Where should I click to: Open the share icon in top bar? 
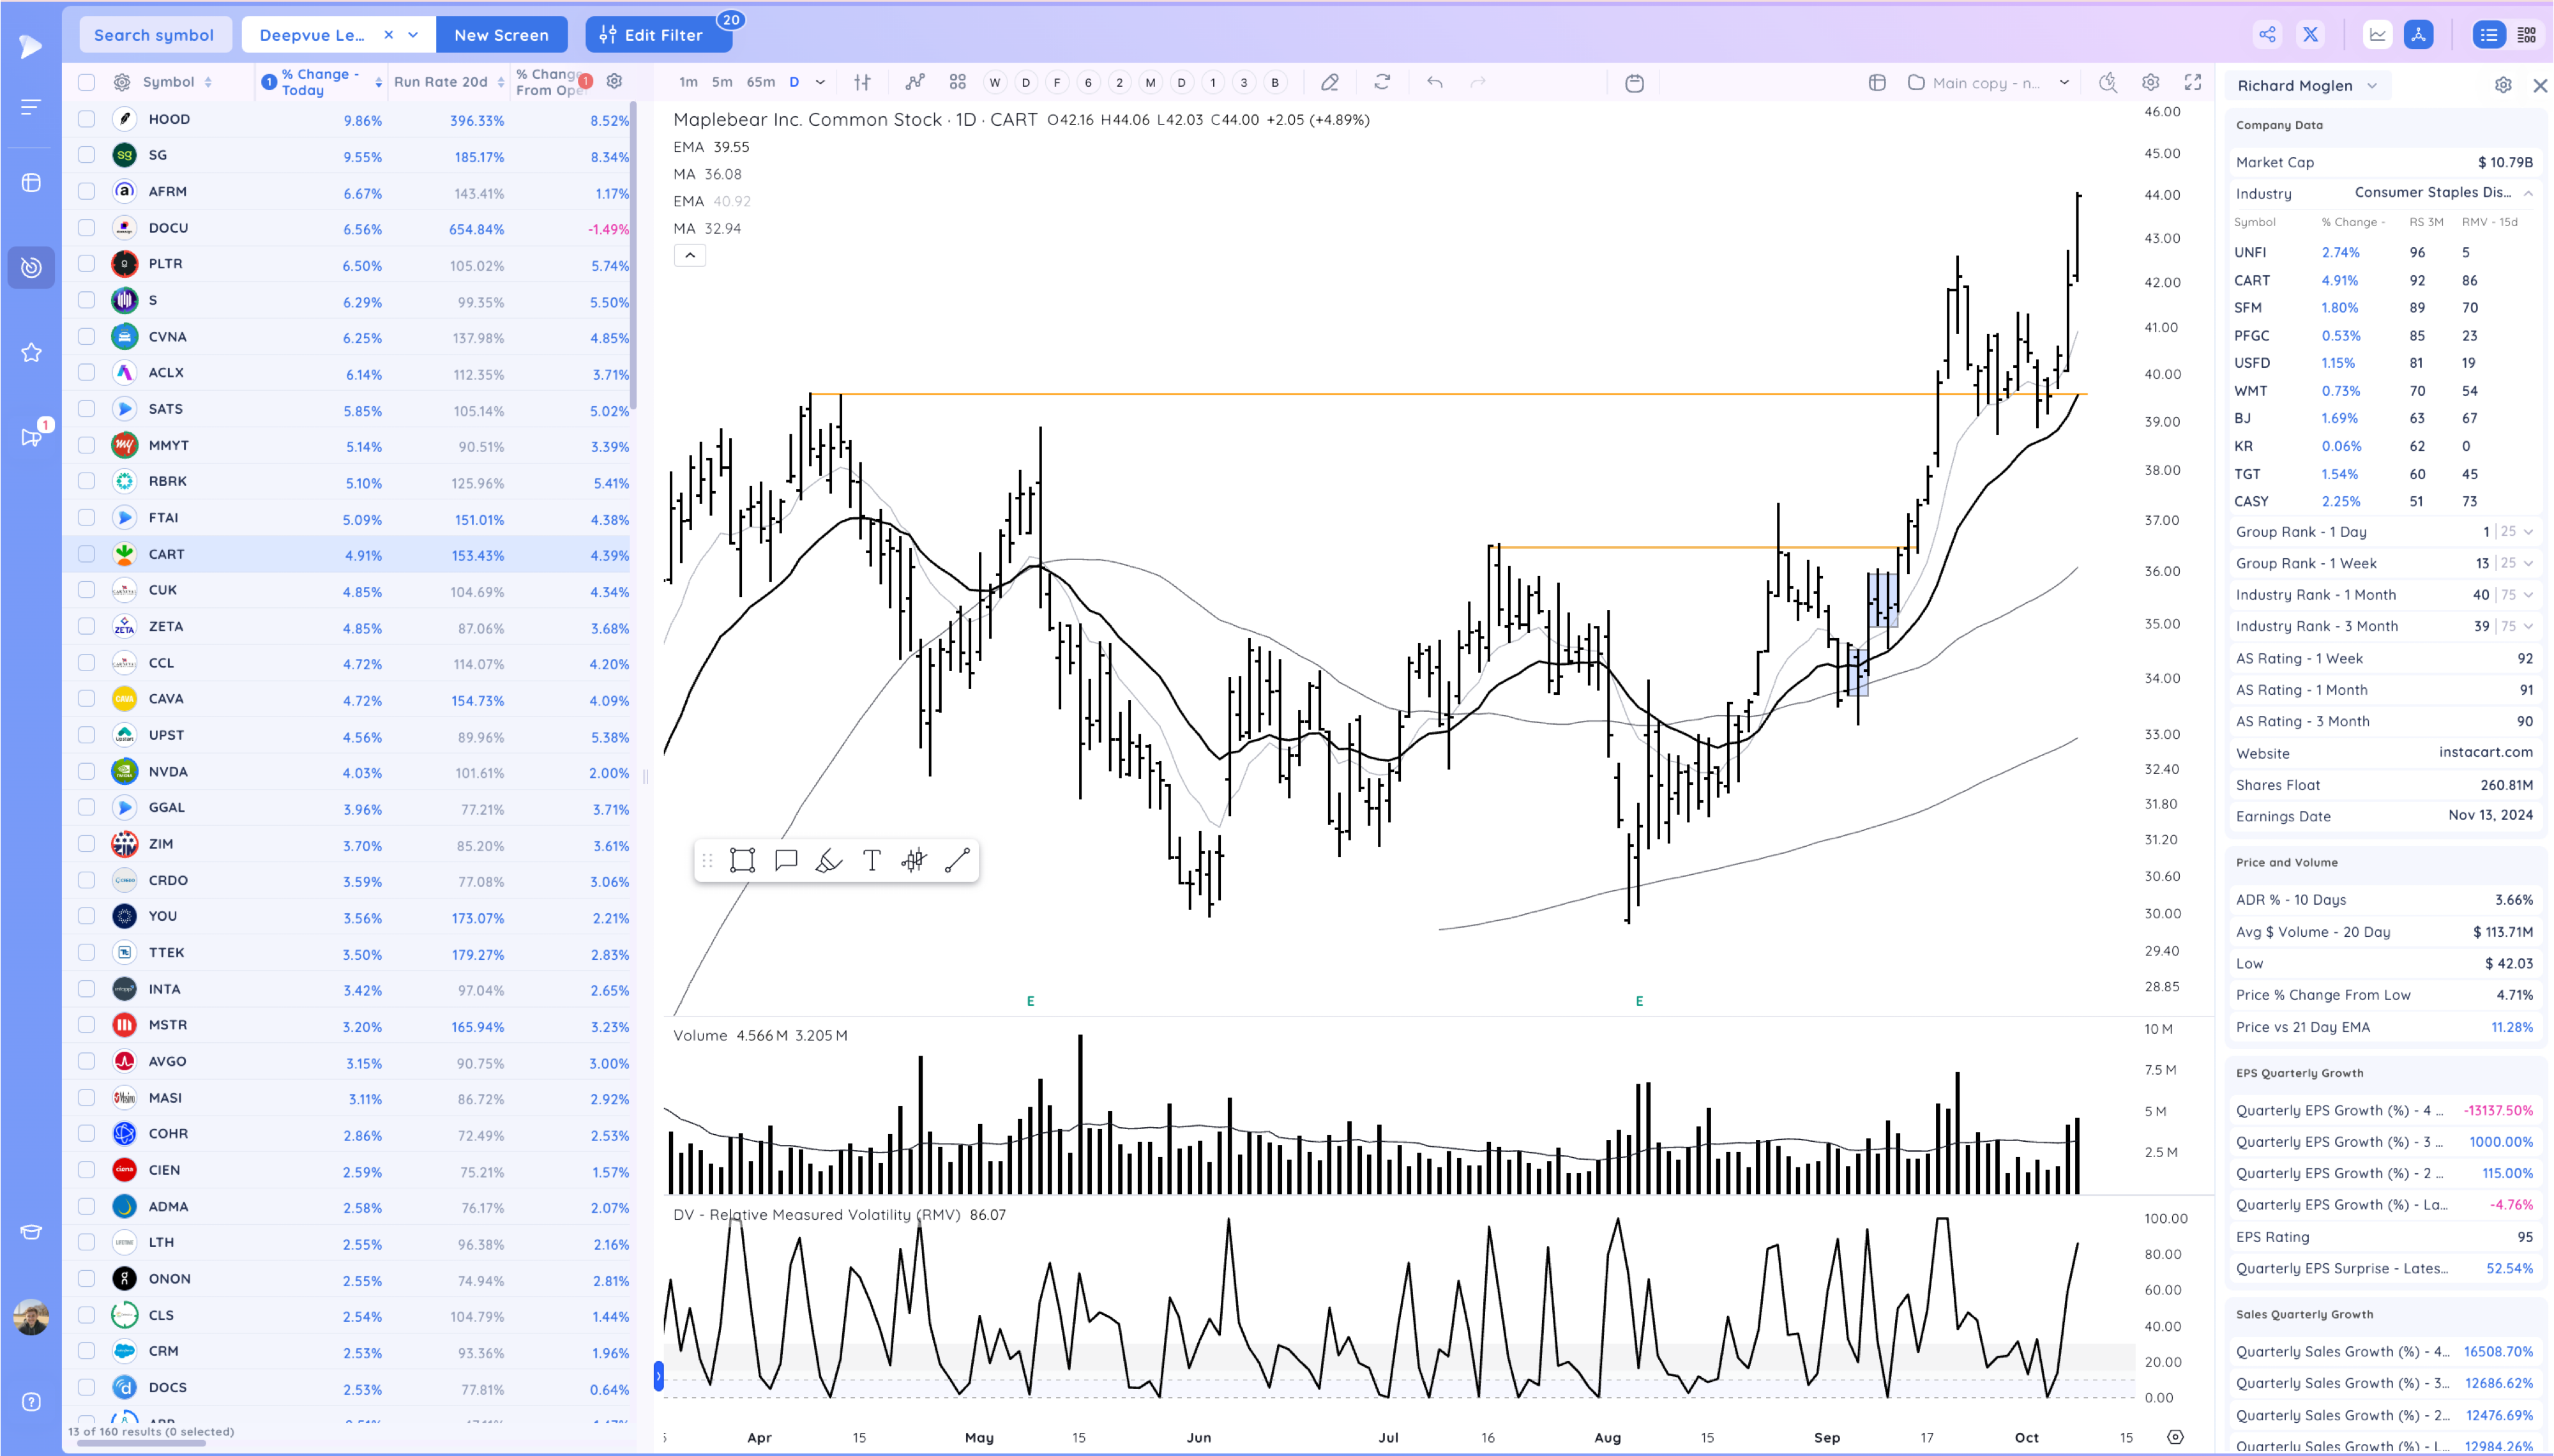(x=2266, y=35)
